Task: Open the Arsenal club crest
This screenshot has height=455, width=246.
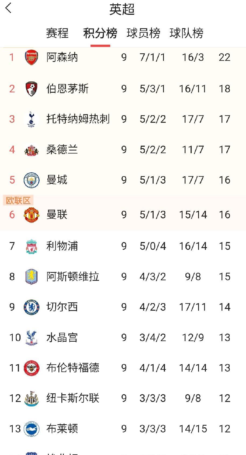Action: click(31, 57)
